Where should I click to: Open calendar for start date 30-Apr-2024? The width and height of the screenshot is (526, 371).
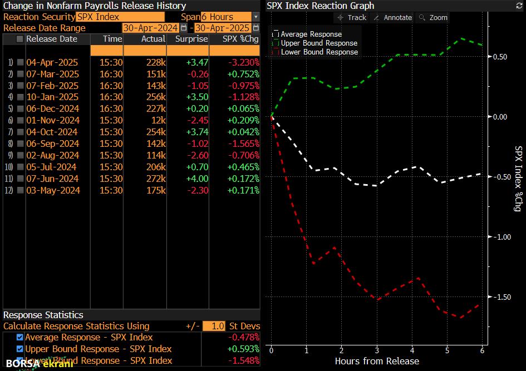point(184,28)
